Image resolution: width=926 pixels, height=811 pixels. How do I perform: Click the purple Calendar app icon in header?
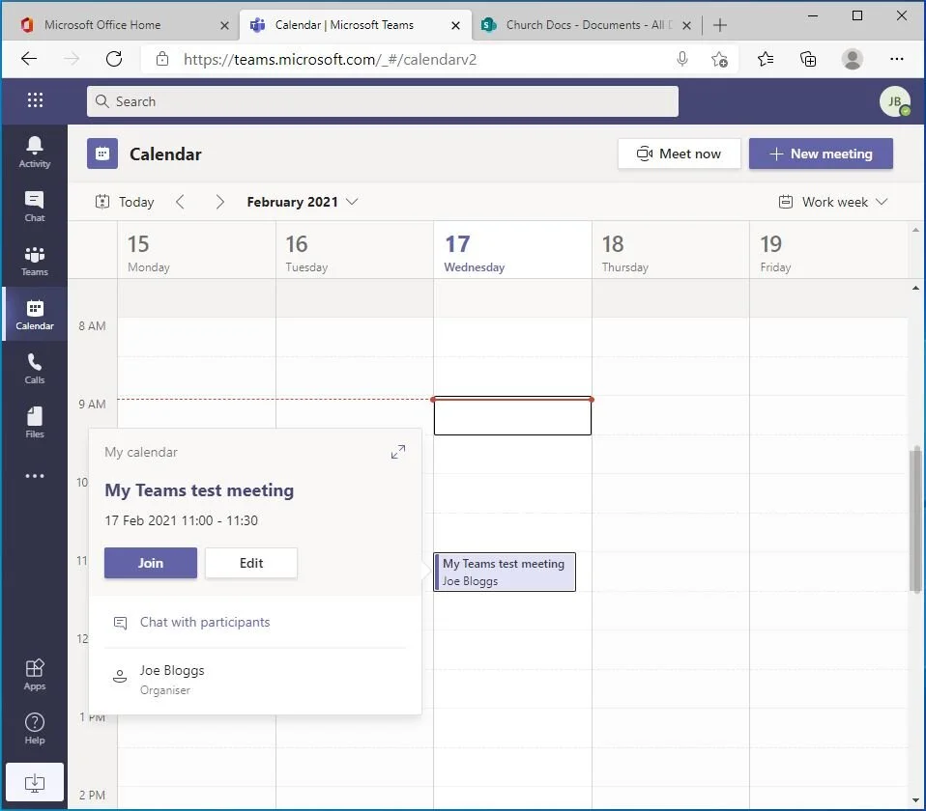tap(102, 154)
